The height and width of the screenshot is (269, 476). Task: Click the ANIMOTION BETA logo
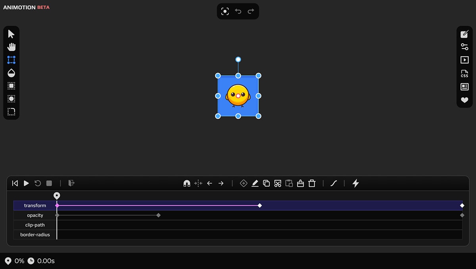pos(27,7)
